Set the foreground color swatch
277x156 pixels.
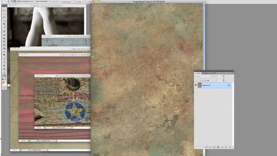(3, 83)
